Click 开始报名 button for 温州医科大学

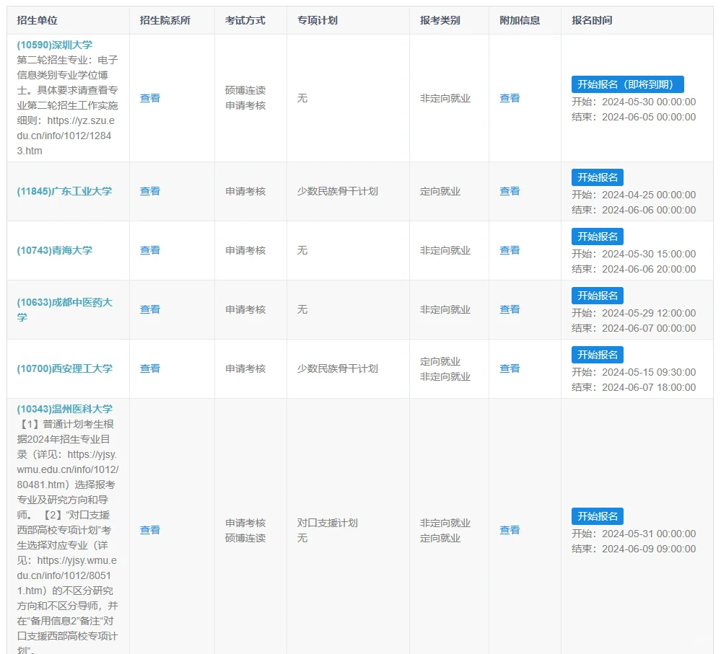pyautogui.click(x=598, y=516)
